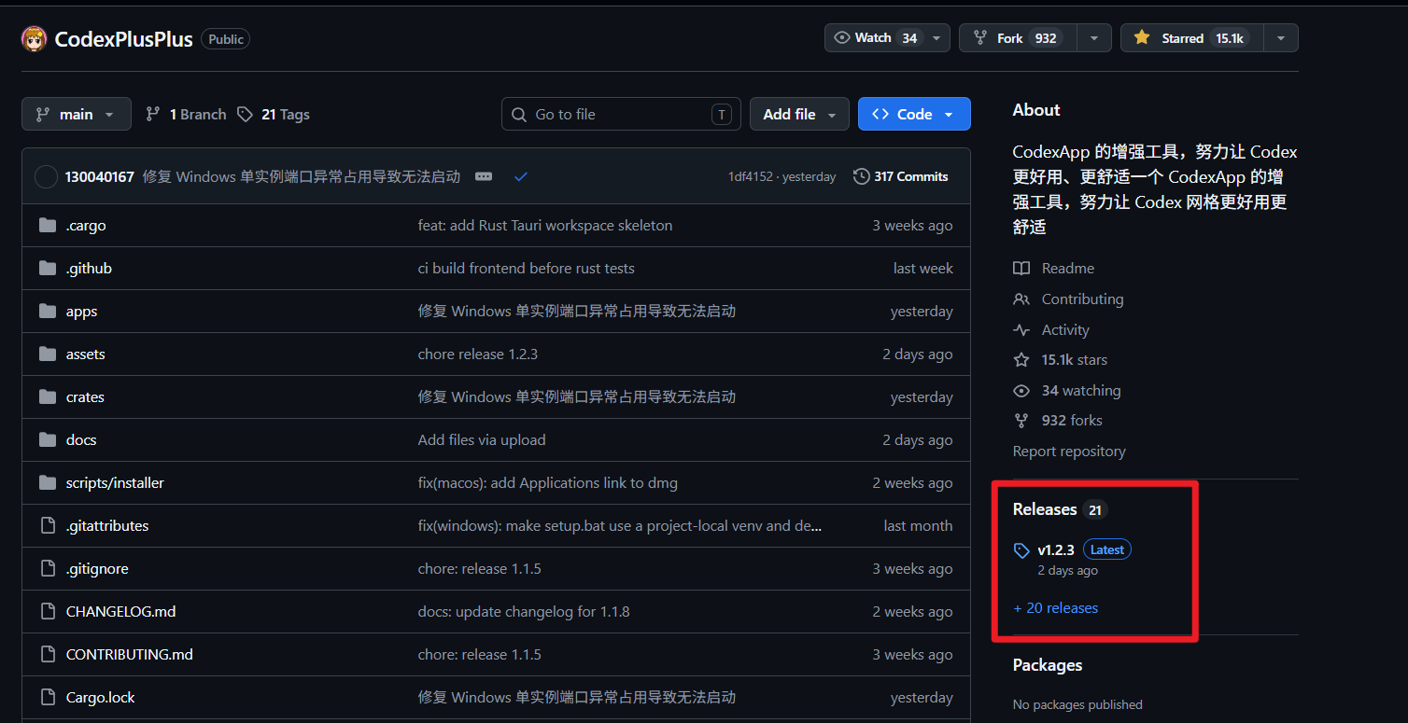Open commit 'feat: add Rust Tauri workspace skeleton'
Screen dimensions: 1408x723
(545, 226)
